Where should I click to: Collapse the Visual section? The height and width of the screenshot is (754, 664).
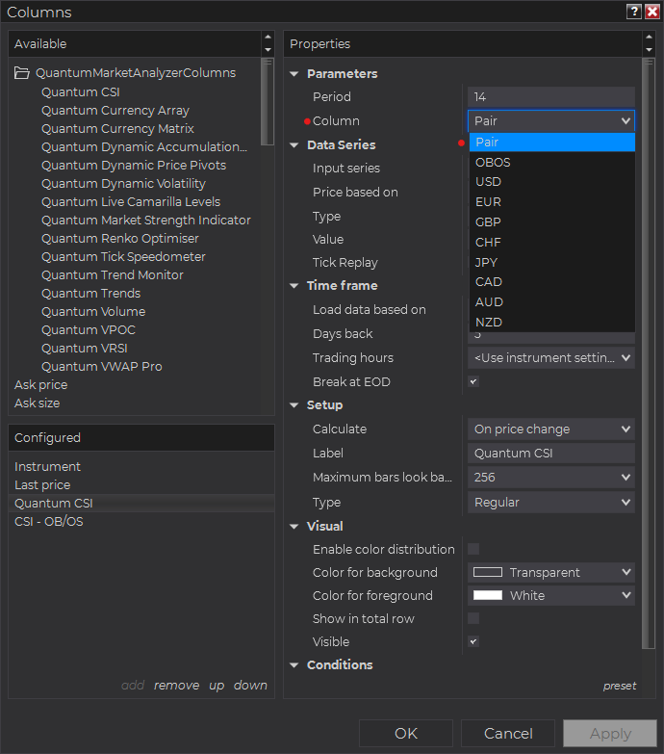pyautogui.click(x=294, y=527)
